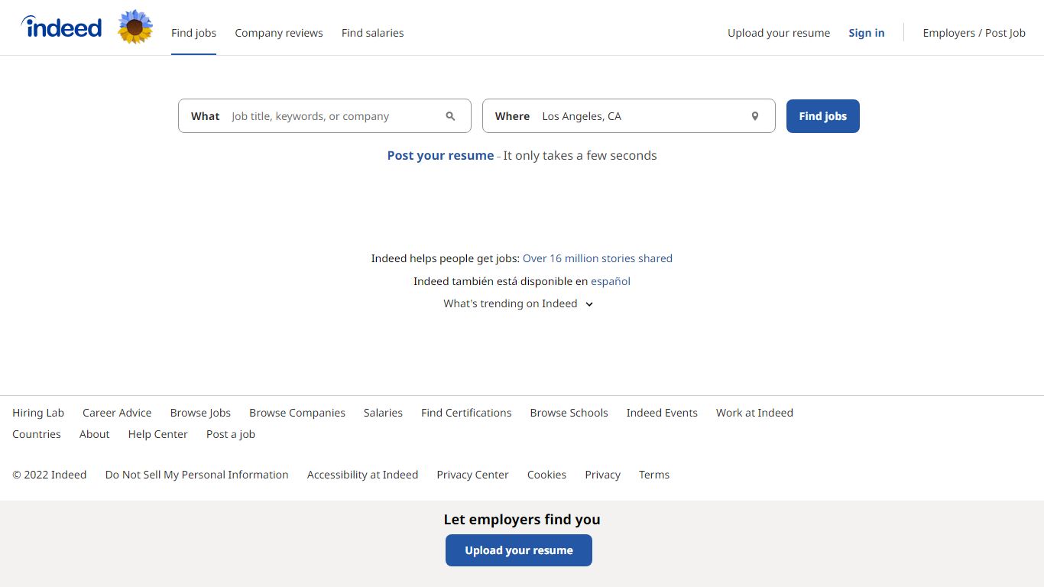Click the location pin icon in Where field

click(x=755, y=116)
